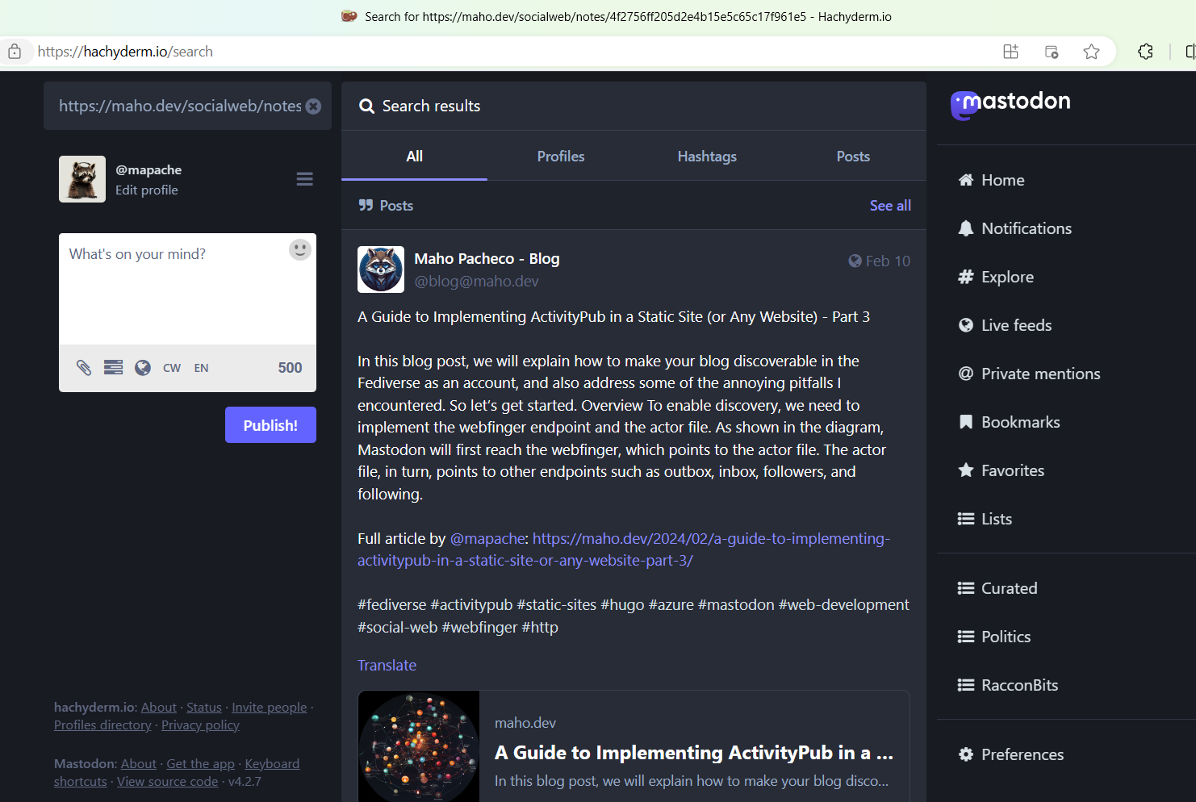The image size is (1196, 802).
Task: Select the Explore sidebar icon
Action: pos(965,276)
